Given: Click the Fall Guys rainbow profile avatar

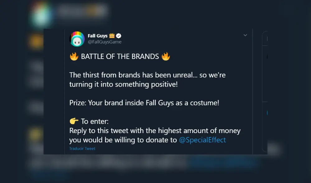Looking at the screenshot, I should tap(77, 39).
